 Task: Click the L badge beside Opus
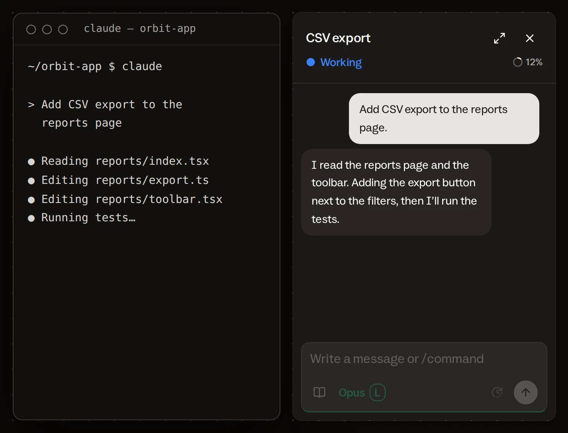(x=378, y=393)
